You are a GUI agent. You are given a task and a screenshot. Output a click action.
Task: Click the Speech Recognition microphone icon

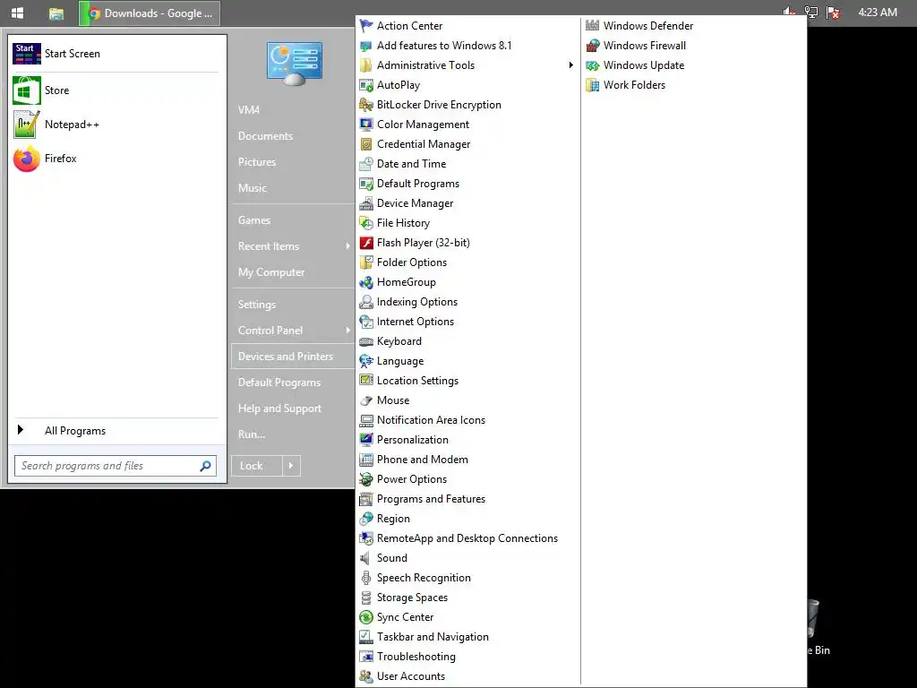tap(366, 578)
